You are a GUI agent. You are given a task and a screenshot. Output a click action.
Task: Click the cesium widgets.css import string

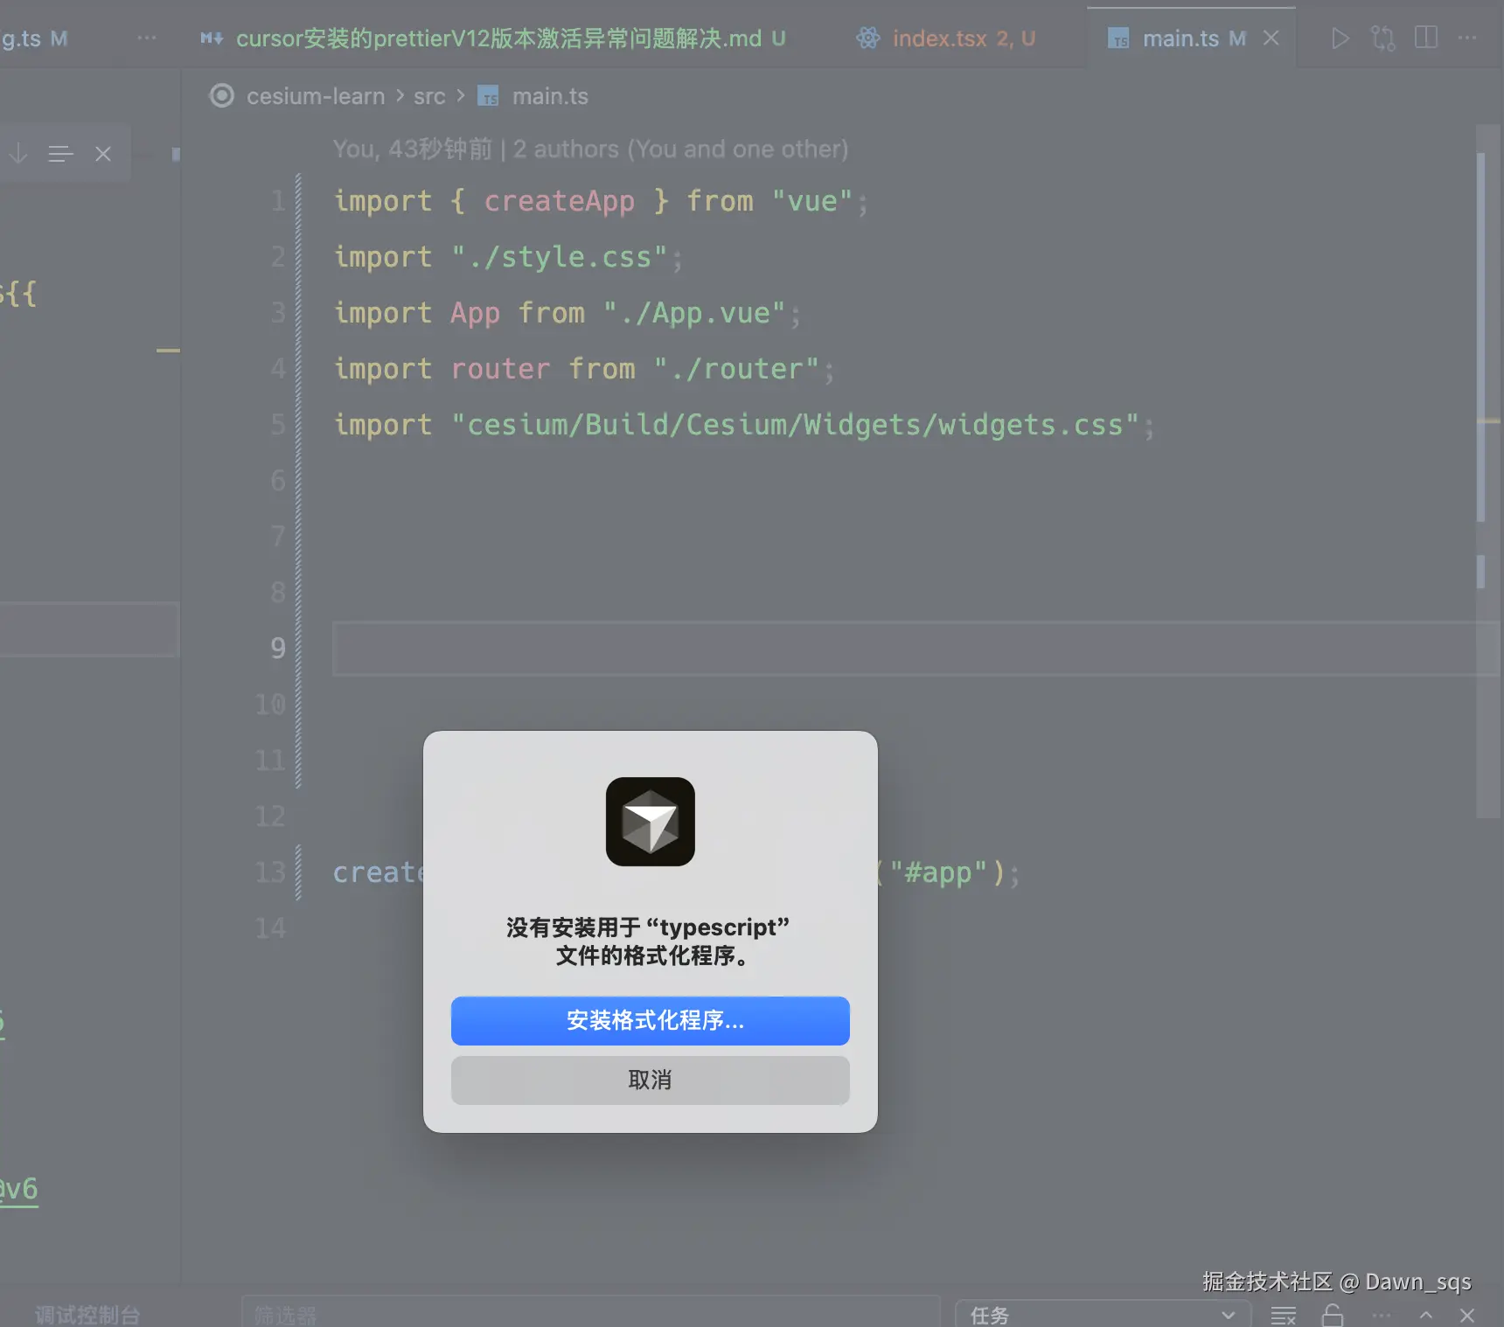click(796, 425)
